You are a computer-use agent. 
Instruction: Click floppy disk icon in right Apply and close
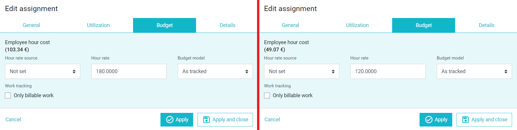[x=466, y=120]
